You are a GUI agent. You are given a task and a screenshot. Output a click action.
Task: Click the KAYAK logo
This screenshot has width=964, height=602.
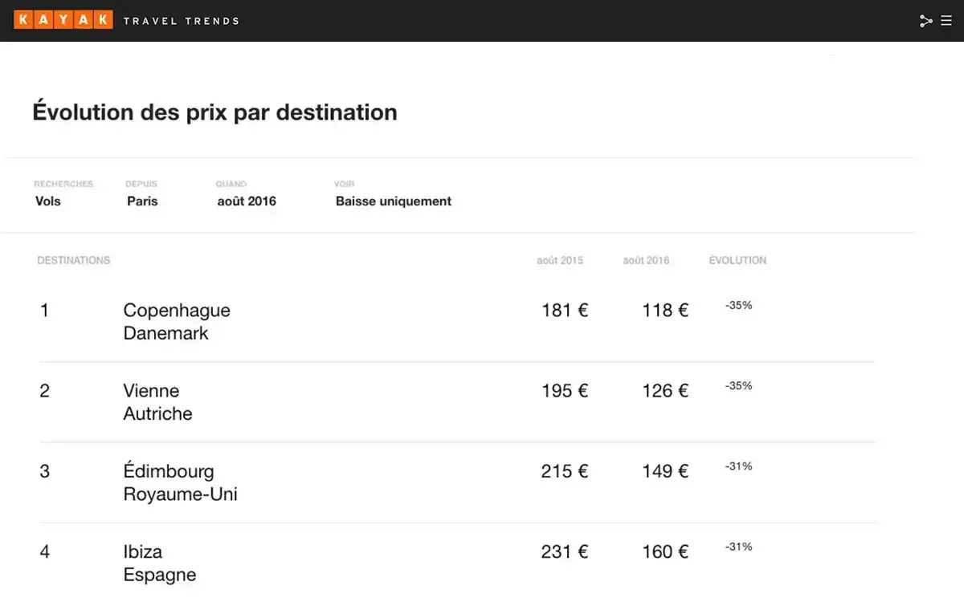pyautogui.click(x=63, y=20)
